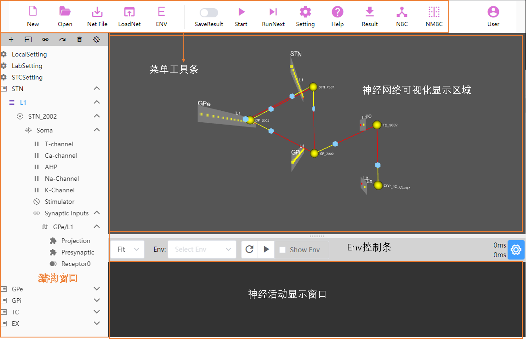
Task: Select the Na-Channel item
Action: 62,179
